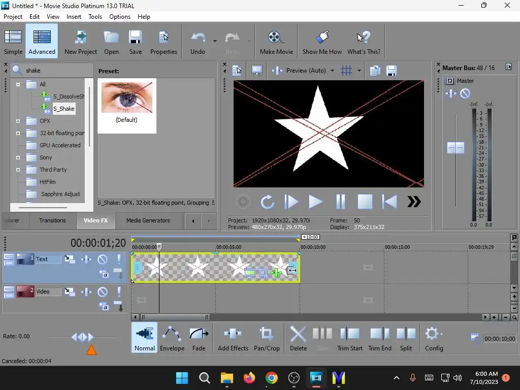The image size is (520, 390).
Task: Click Play From Start button
Action: 291,202
